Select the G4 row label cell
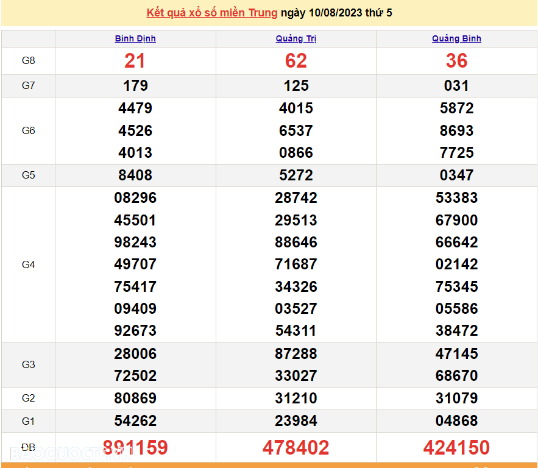Image resolution: width=538 pixels, height=468 pixels. tap(28, 264)
